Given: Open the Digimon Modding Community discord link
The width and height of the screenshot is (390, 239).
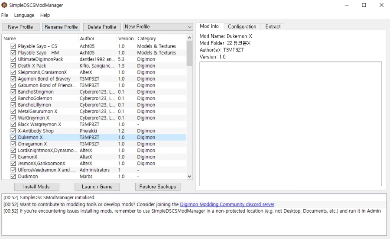Looking at the screenshot, I should (x=227, y=204).
